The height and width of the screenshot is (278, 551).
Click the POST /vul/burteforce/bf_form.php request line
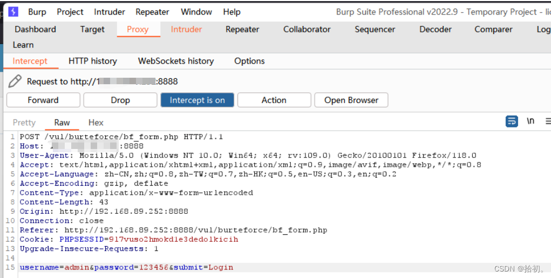tap(121, 137)
